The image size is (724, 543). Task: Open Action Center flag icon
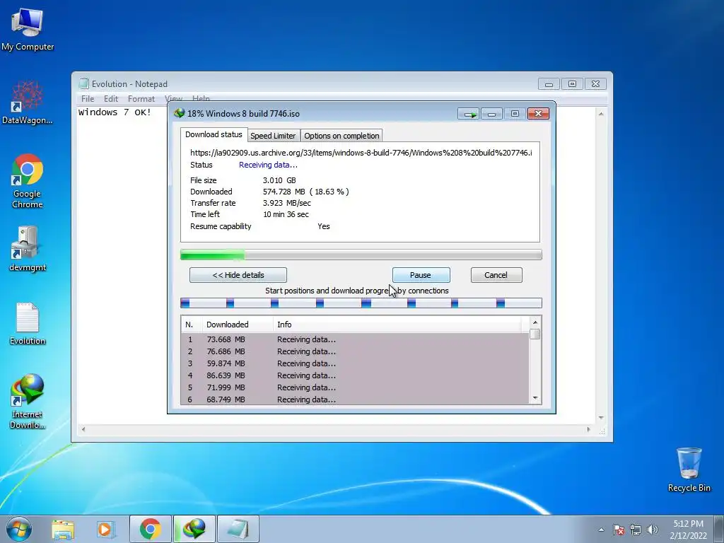pos(618,530)
